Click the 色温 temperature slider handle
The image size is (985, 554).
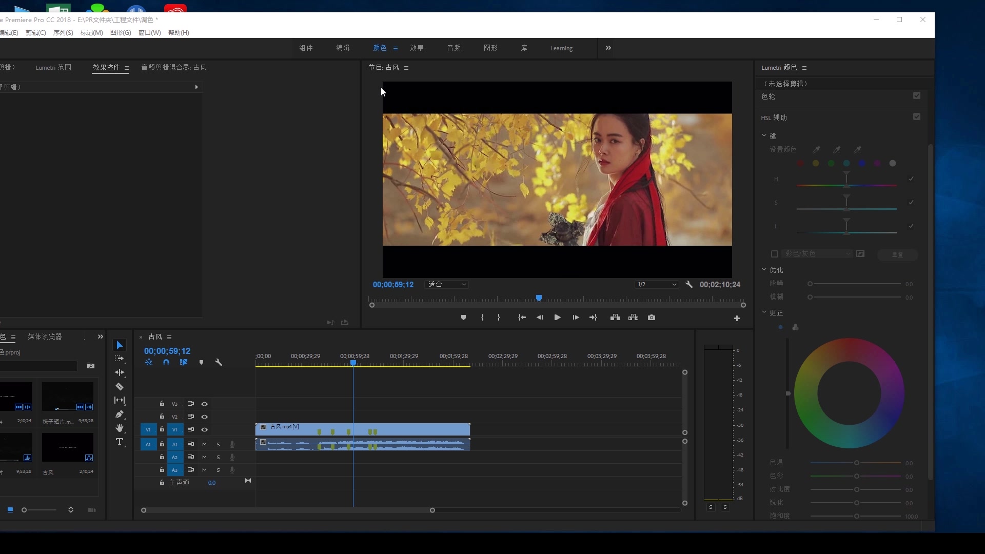(856, 463)
